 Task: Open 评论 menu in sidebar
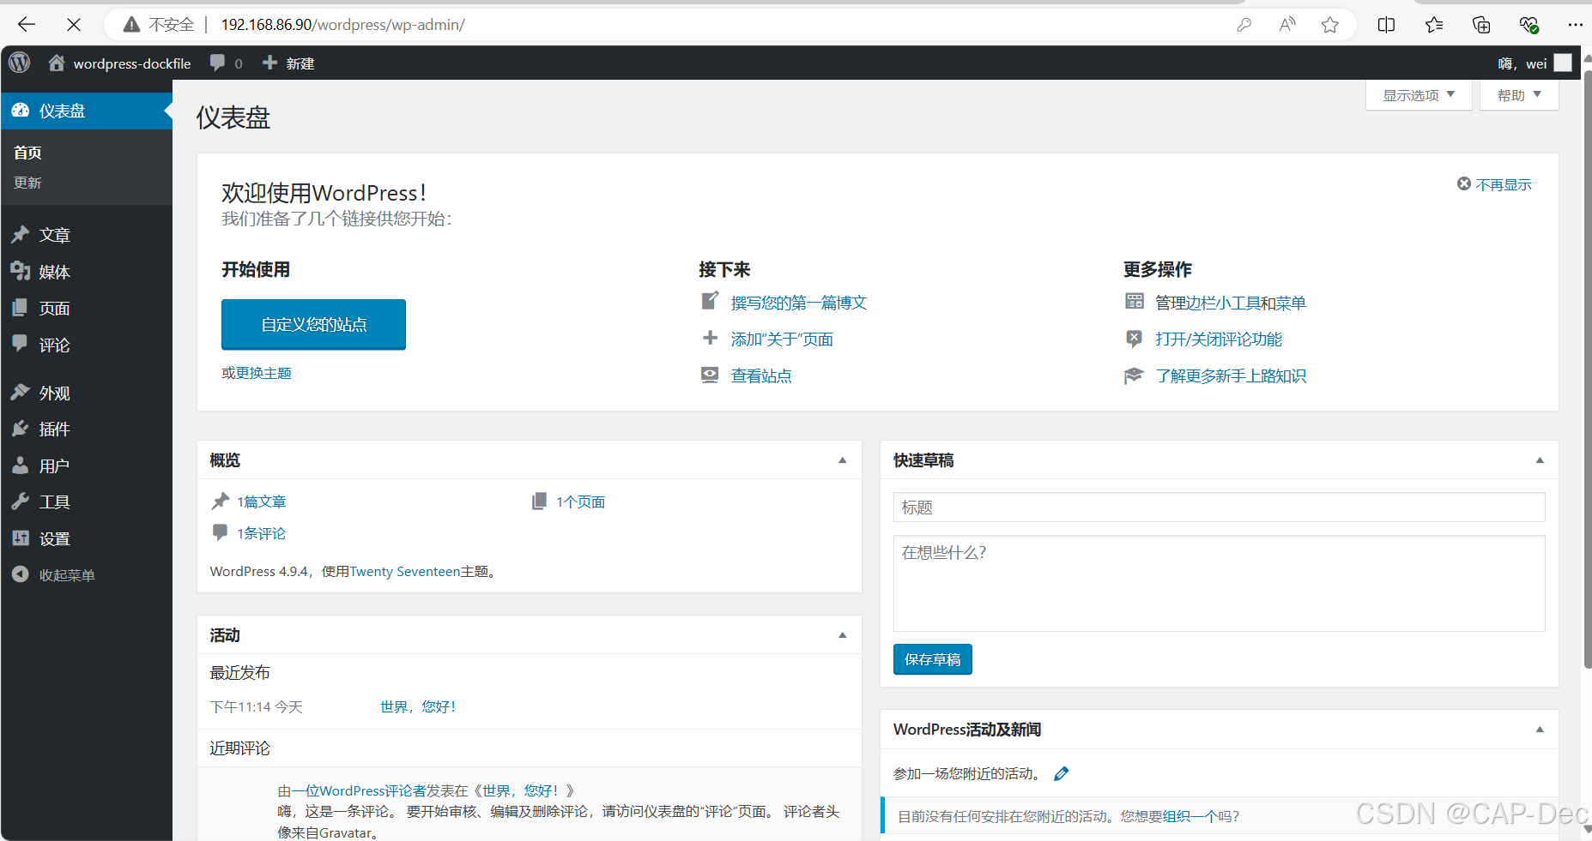pyautogui.click(x=87, y=345)
